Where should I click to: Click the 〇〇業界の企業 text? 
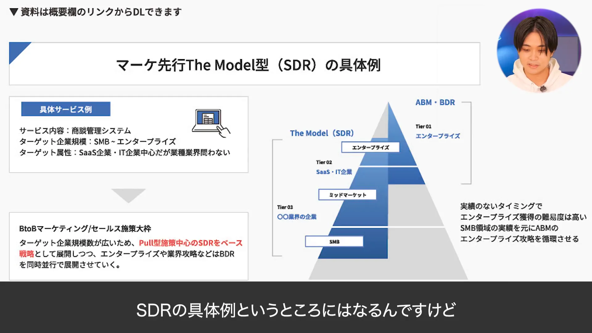pos(297,217)
